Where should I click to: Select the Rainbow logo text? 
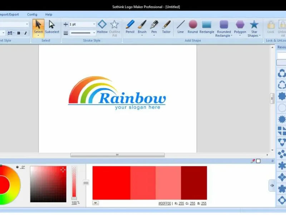[x=133, y=98]
